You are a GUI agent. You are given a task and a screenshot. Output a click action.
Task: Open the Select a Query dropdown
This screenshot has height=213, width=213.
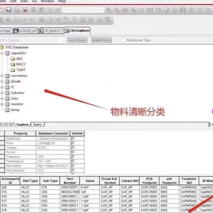pos(61,40)
